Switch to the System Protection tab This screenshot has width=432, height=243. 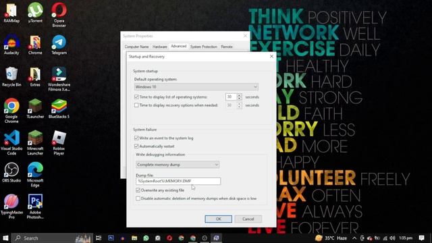[204, 47]
